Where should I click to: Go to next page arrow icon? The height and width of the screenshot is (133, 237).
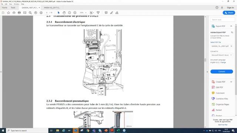pos(41,13)
